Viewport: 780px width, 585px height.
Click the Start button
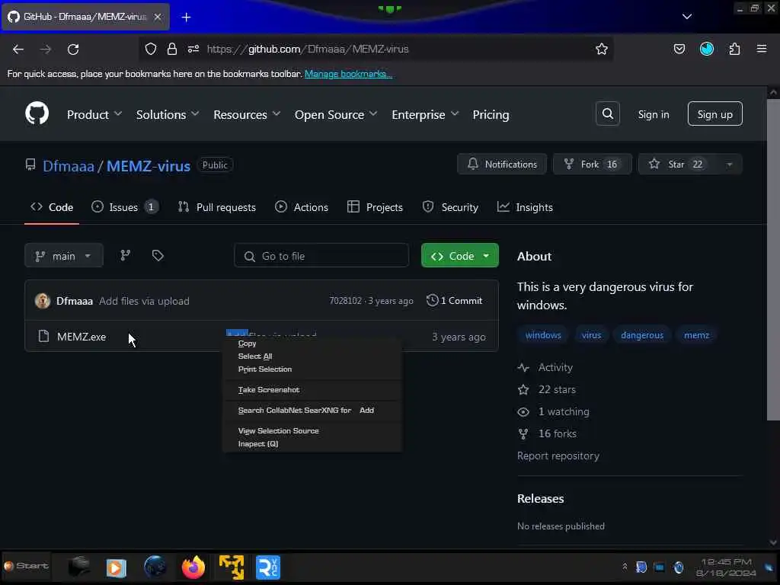[x=26, y=566]
